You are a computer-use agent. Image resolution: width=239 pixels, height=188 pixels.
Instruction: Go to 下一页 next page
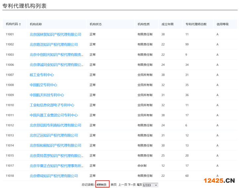coord(132,185)
